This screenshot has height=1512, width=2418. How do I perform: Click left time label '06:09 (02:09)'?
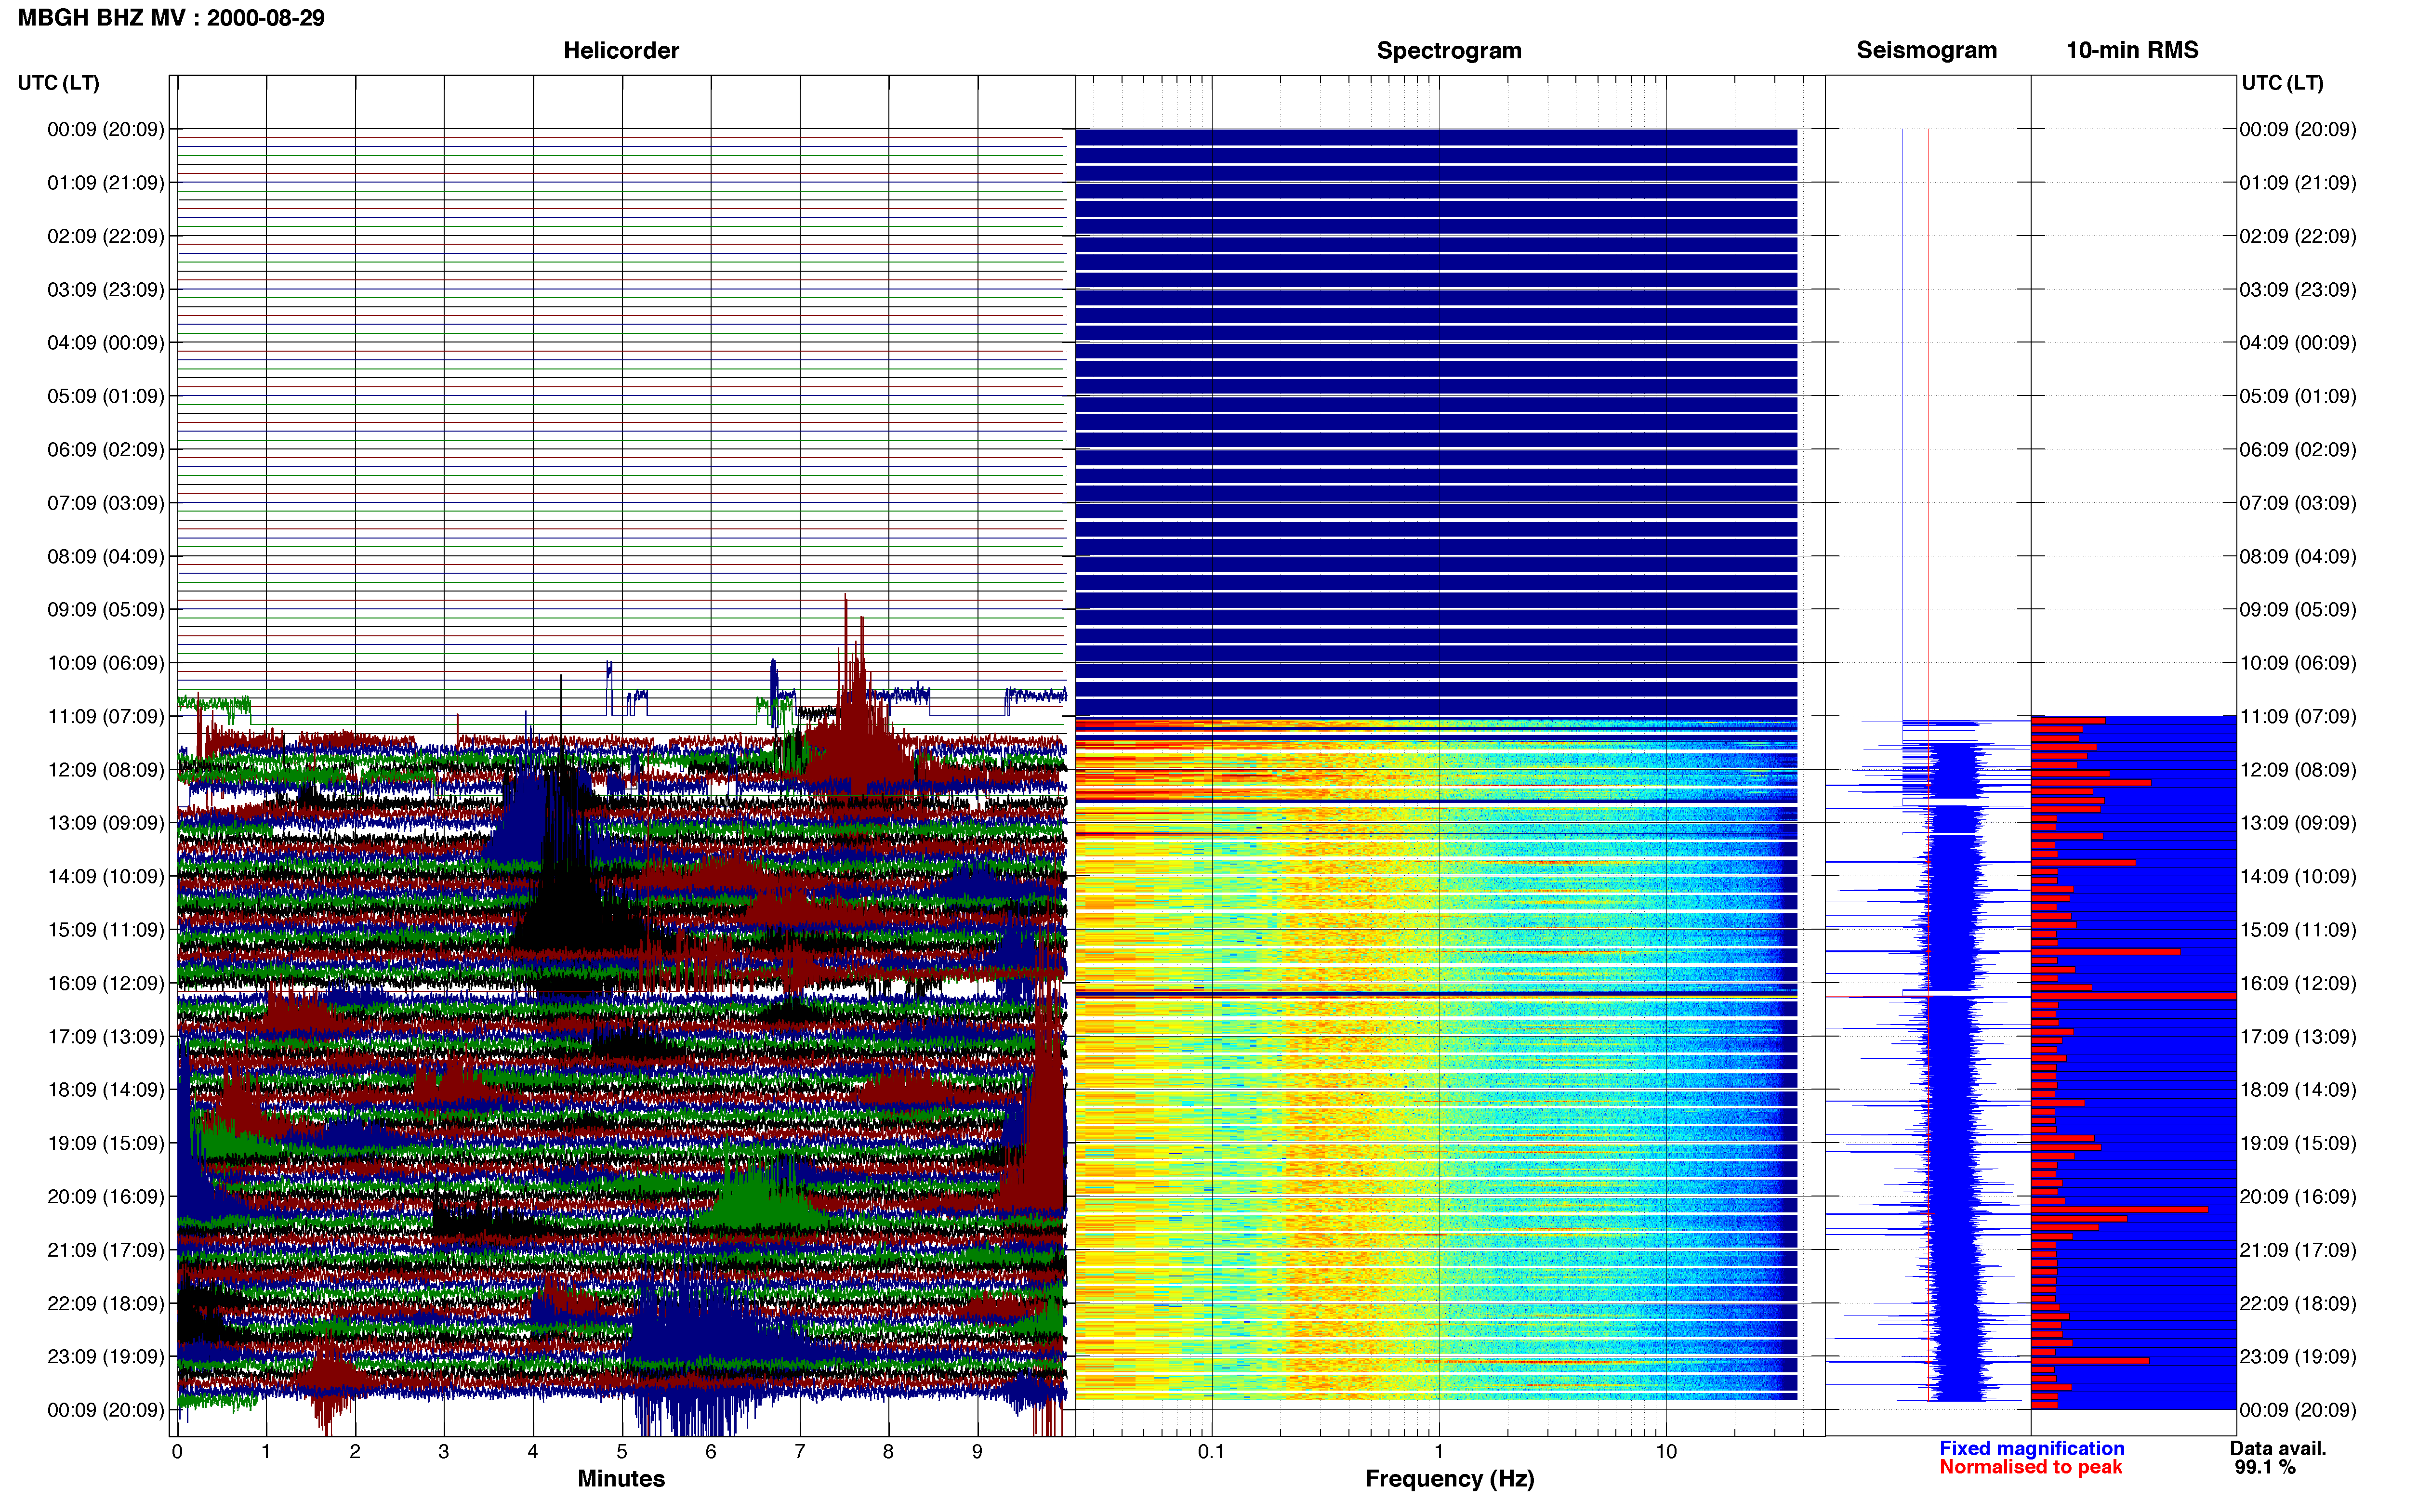pyautogui.click(x=106, y=449)
